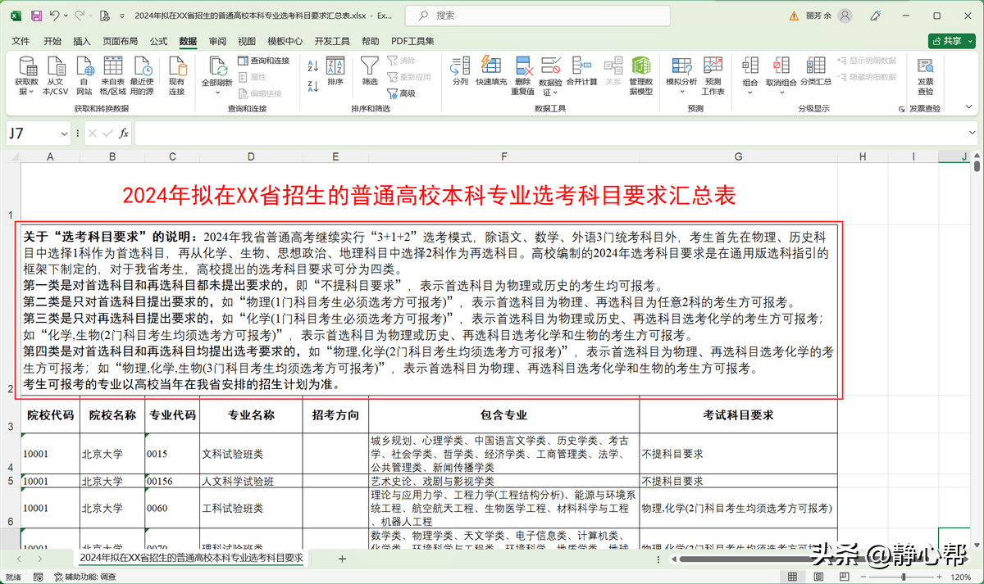Image resolution: width=984 pixels, height=584 pixels.
Task: Click Accessibility (辅助功能: 调查) in status bar
Action: point(84,577)
